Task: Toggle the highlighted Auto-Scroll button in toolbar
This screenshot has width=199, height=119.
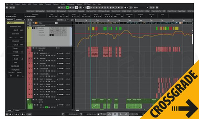Action: [76, 7]
